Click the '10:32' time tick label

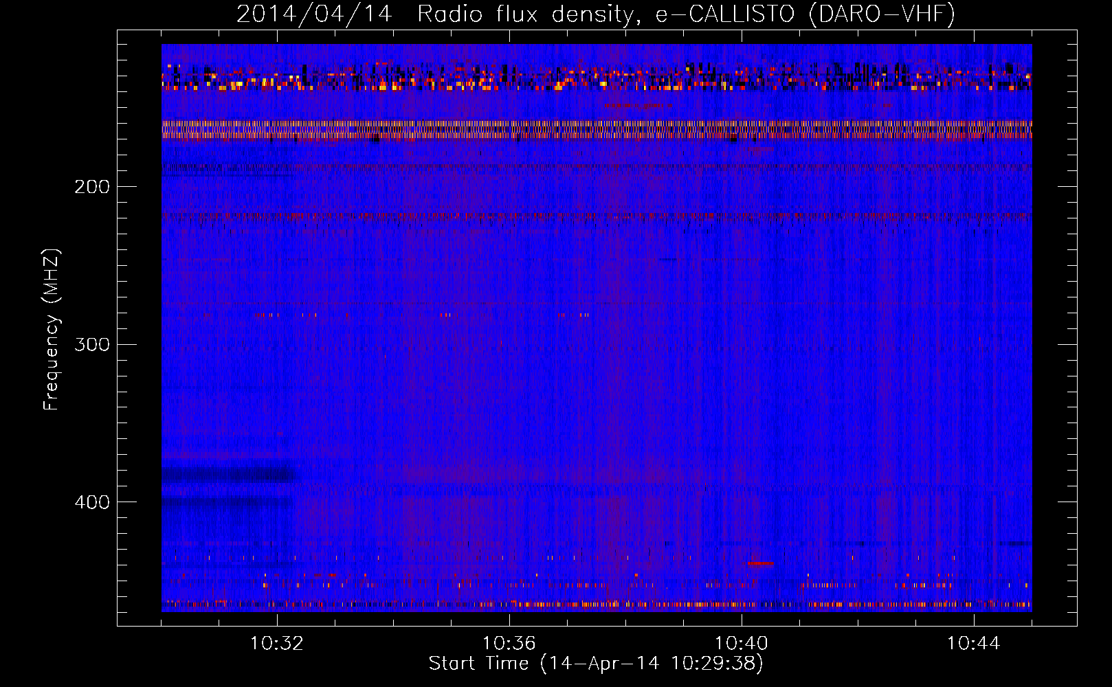277,644
